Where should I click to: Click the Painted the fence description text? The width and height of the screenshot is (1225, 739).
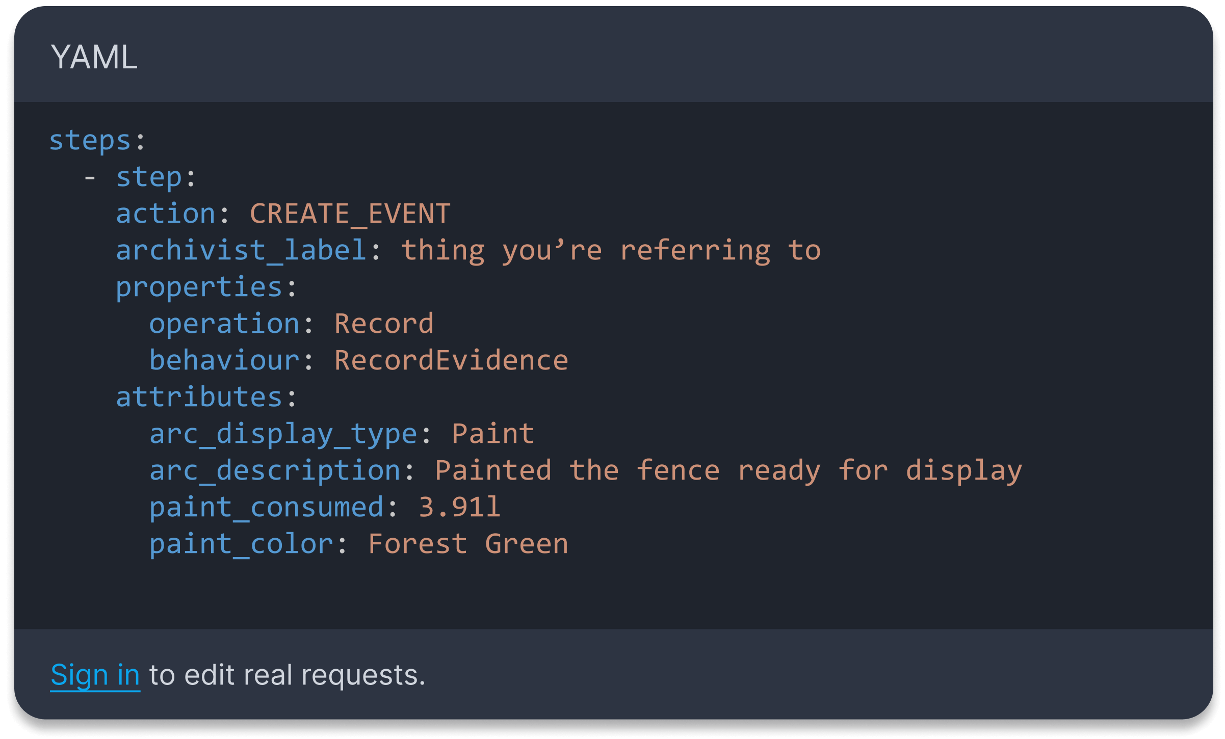coord(728,470)
